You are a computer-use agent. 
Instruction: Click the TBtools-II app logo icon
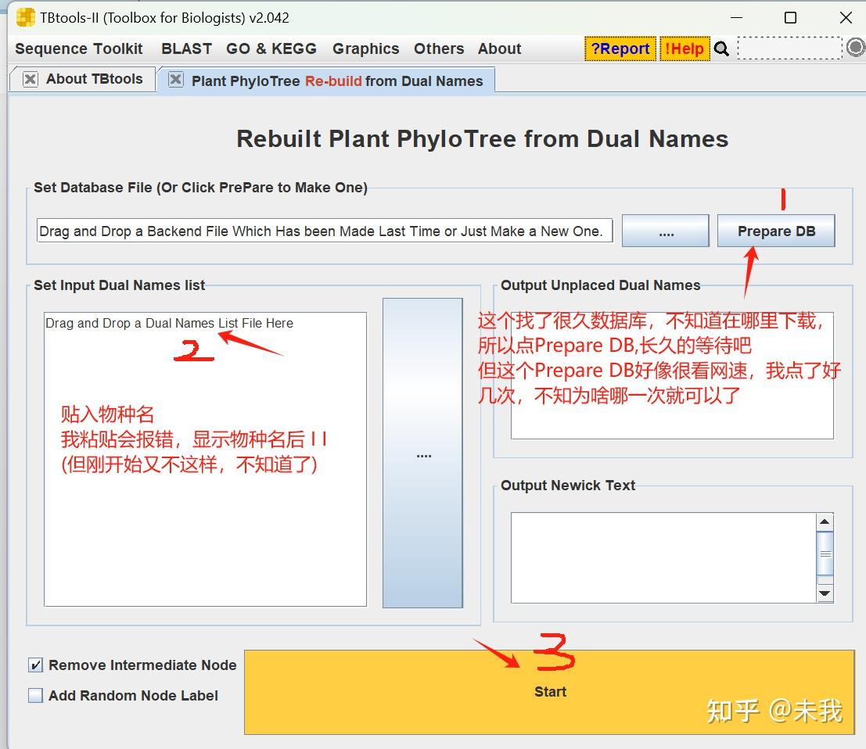(25, 18)
